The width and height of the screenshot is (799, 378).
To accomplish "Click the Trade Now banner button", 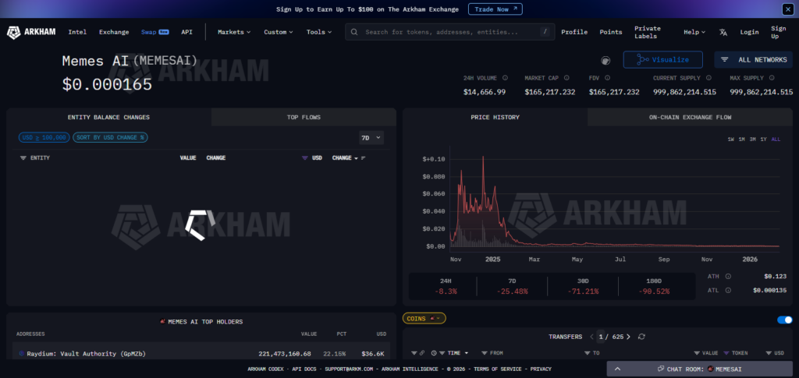I will [495, 9].
